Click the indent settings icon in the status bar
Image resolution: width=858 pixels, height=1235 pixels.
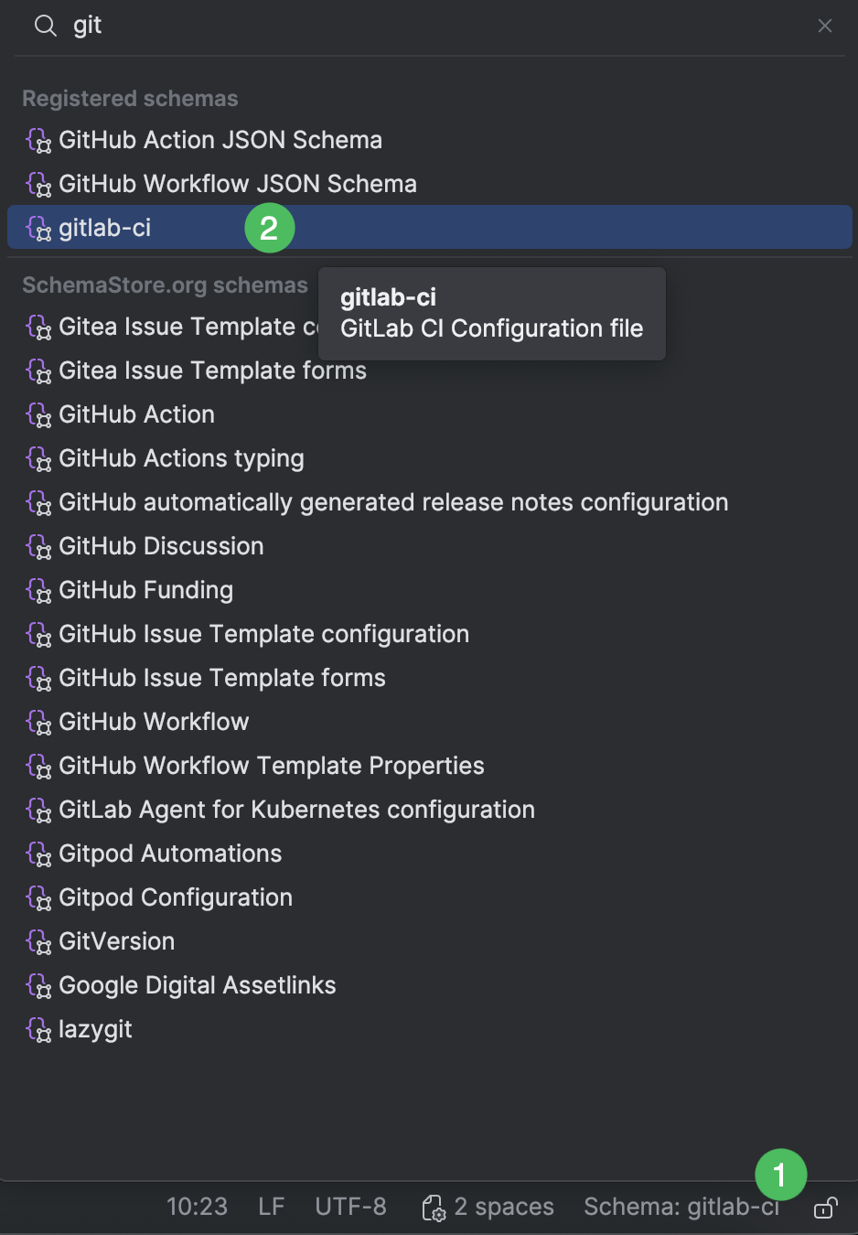coord(434,1207)
